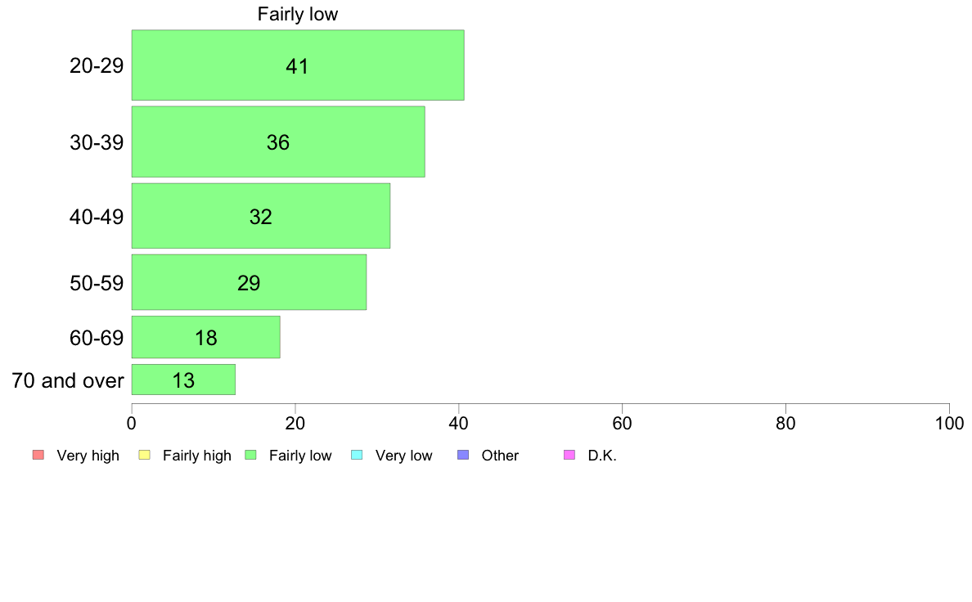Click the 20-29 age group label
The width and height of the screenshot is (972, 602).
click(97, 65)
